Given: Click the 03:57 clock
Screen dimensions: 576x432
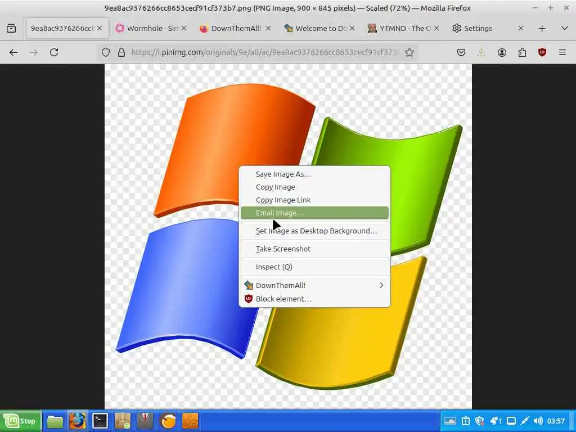Looking at the screenshot, I should coord(556,421).
